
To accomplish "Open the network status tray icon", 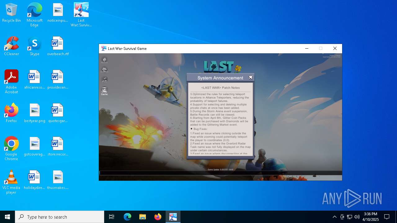I will coord(350,217).
